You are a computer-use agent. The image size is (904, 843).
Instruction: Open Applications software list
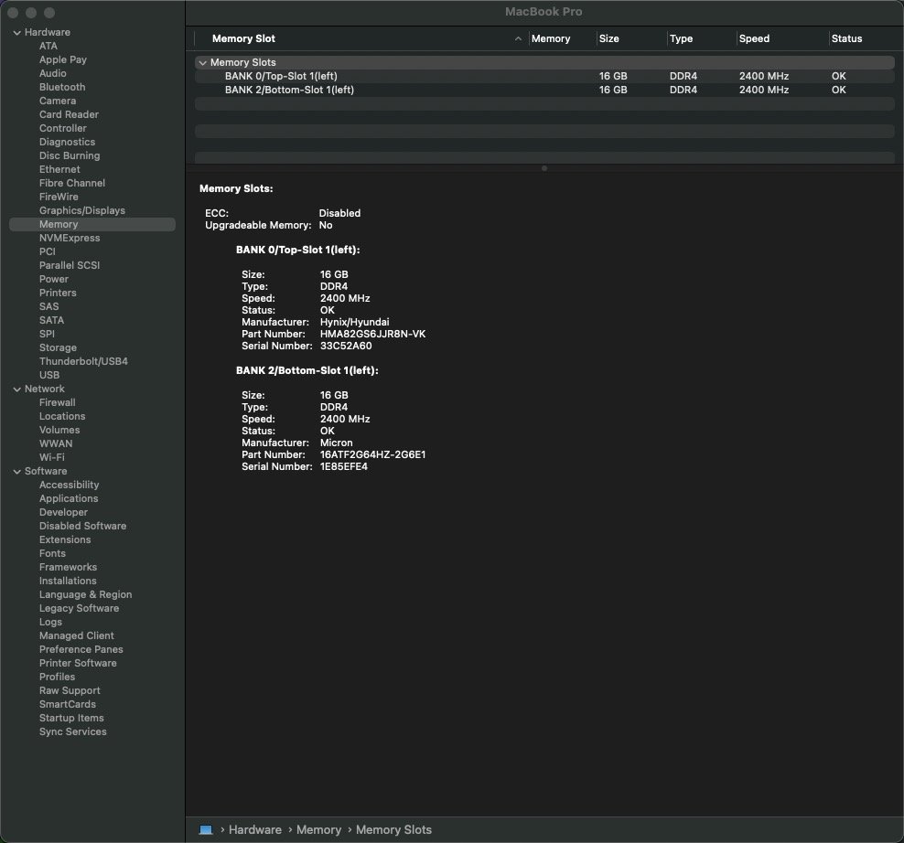(x=69, y=499)
